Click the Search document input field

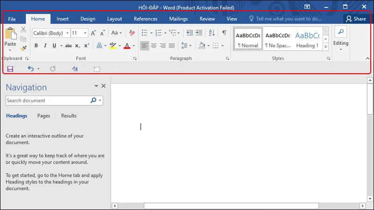(x=47, y=100)
